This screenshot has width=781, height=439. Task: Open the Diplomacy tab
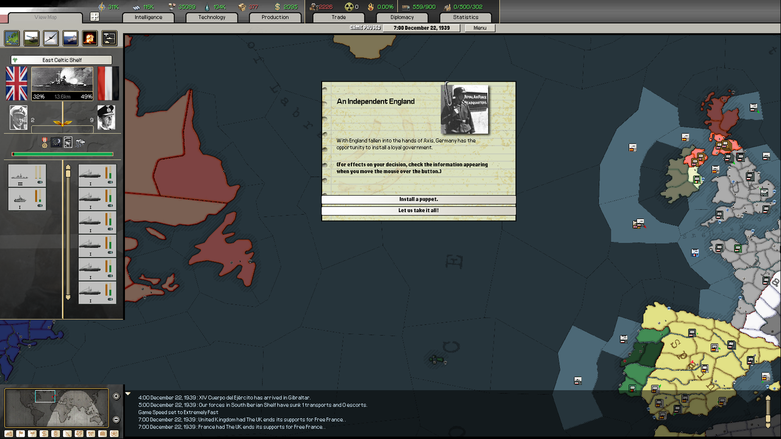[402, 17]
